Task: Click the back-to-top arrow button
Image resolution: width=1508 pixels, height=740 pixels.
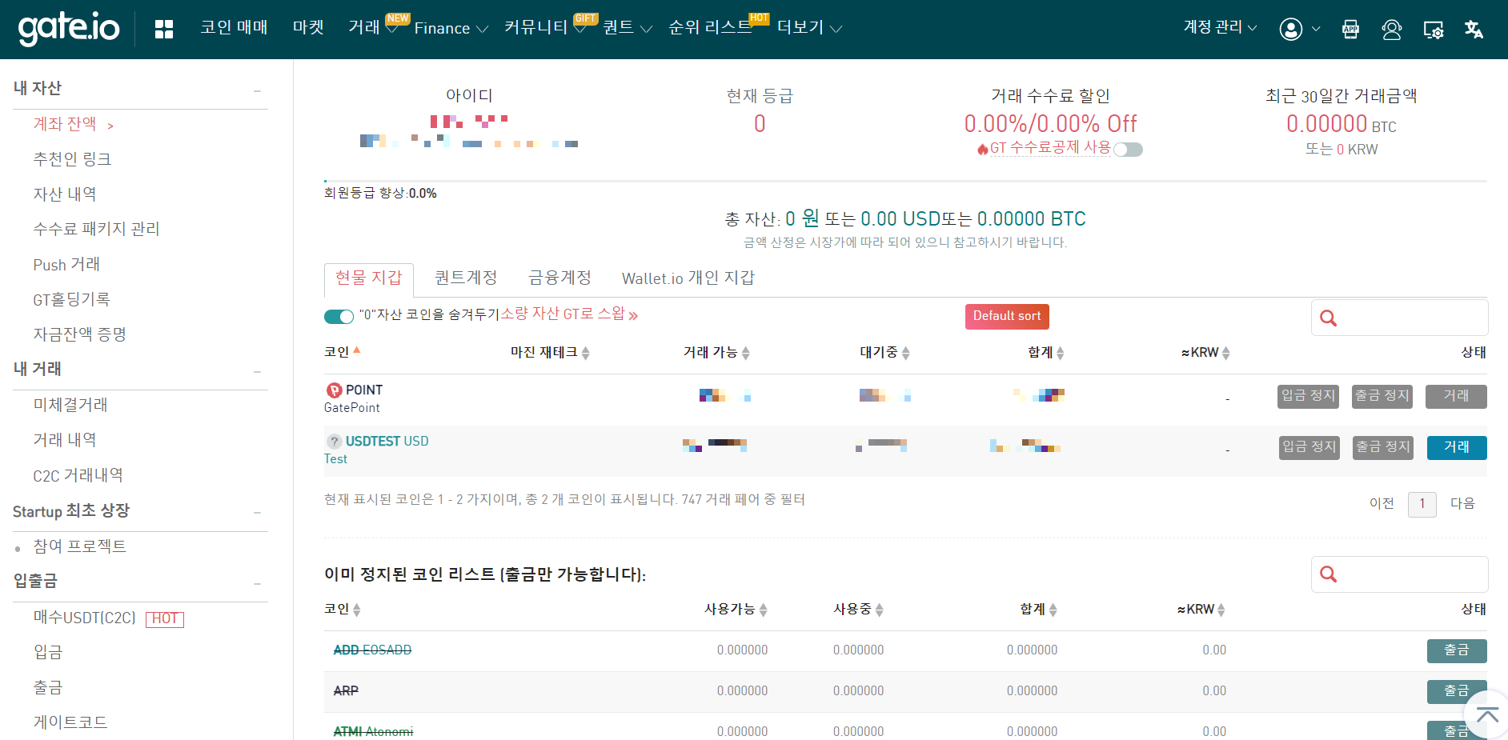Action: pyautogui.click(x=1487, y=714)
